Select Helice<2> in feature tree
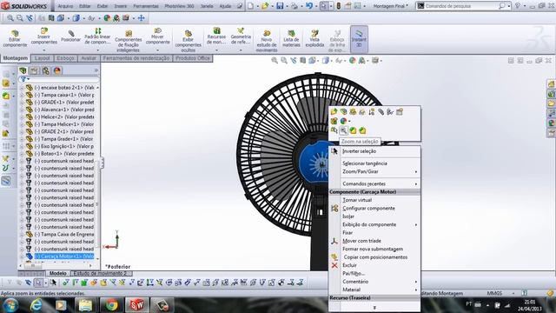Image resolution: width=556 pixels, height=313 pixels. (63, 117)
